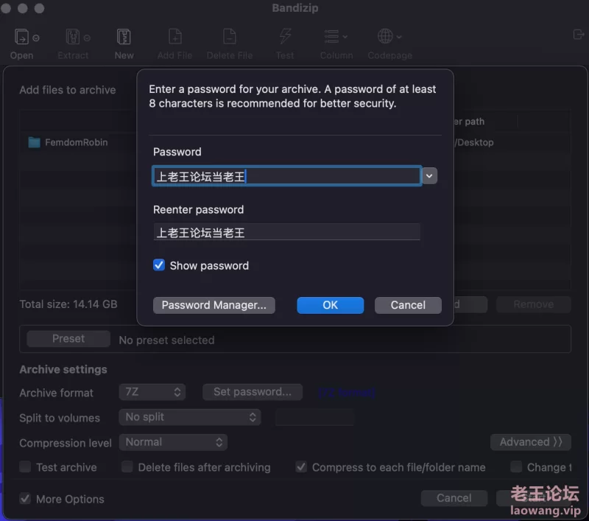Expand the Open toolbar dropdown arrow
The height and width of the screenshot is (521, 589).
[36, 38]
